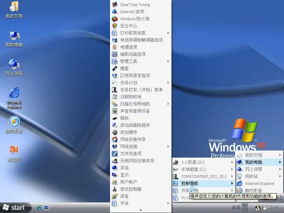Expand the 字体 submenu arrow

(168, 203)
